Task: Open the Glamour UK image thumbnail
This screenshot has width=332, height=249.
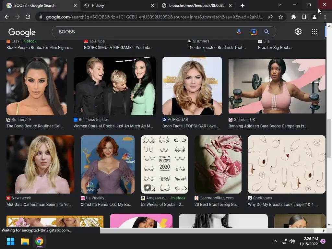Action: tap(277, 86)
